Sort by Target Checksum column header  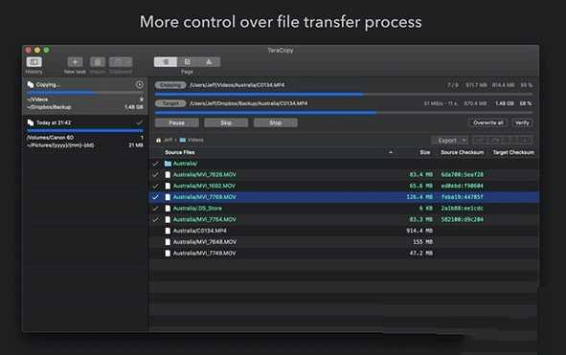[x=513, y=152]
